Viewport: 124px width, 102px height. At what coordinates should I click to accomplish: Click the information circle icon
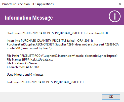click(x=115, y=16)
